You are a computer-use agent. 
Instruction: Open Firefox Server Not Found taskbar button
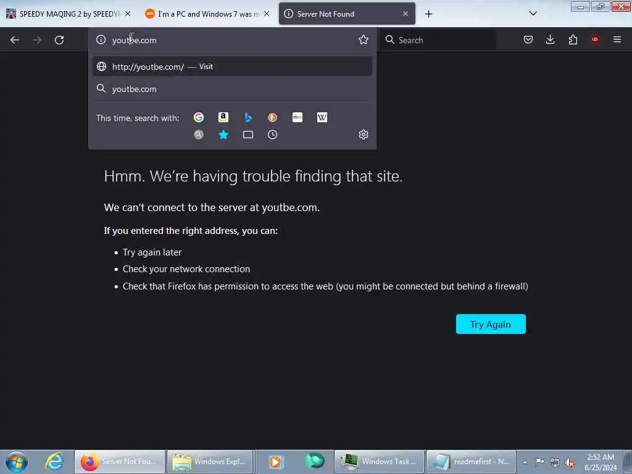[120, 462]
